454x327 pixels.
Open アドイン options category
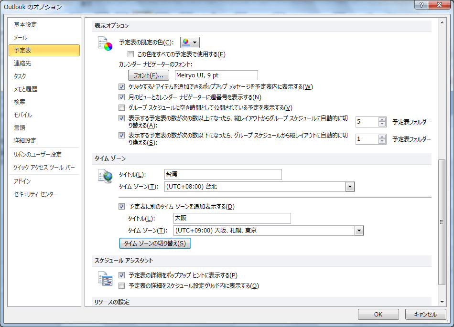(44, 181)
